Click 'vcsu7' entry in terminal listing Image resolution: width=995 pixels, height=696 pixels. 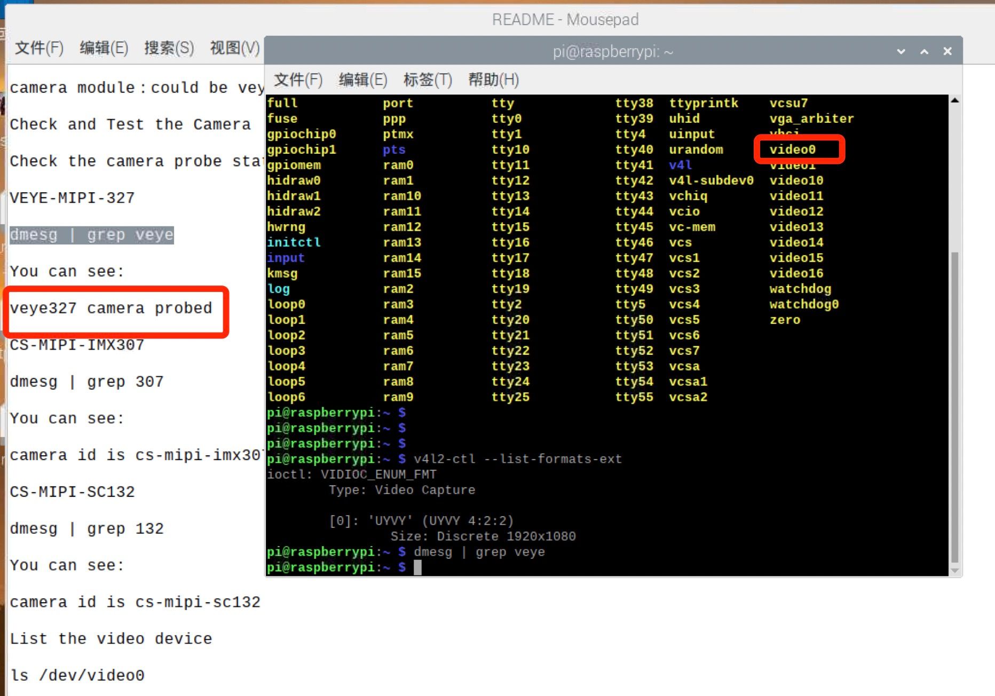coord(788,103)
